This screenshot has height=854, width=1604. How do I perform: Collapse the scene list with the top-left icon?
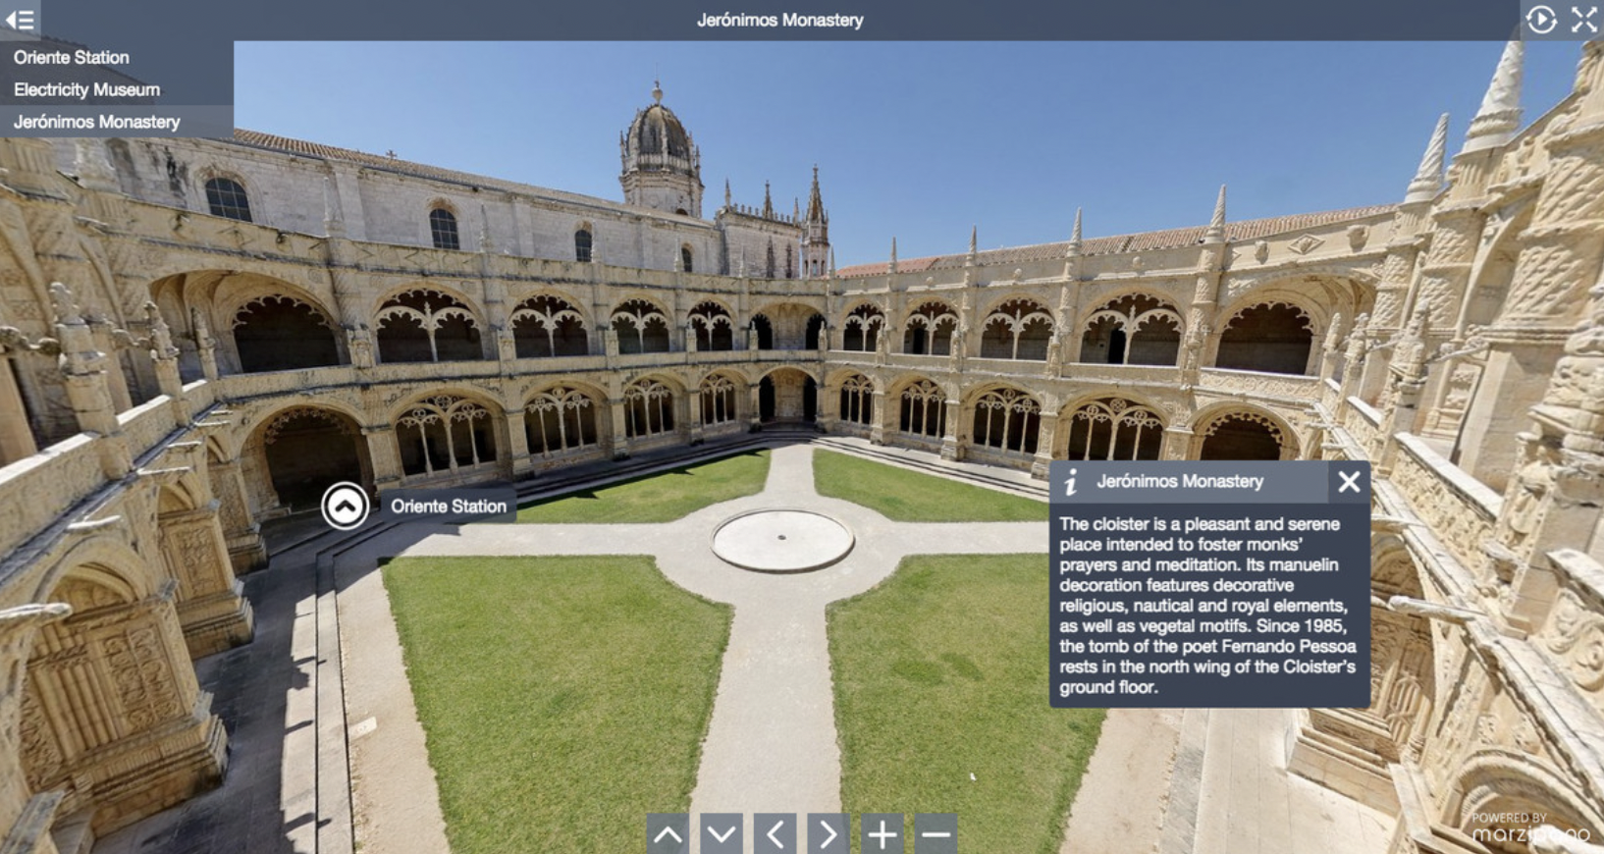pos(20,20)
